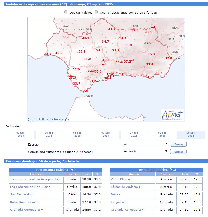Image resolution: width=208 pixels, height=217 pixels.
Task: Click the AEMet logo on the map
Action: pos(172,115)
